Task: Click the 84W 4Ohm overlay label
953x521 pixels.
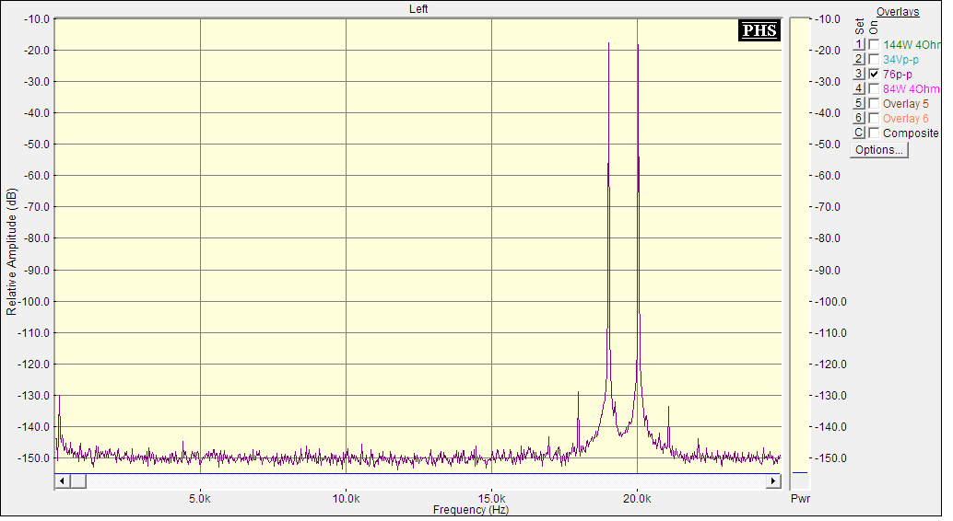Action: click(911, 88)
